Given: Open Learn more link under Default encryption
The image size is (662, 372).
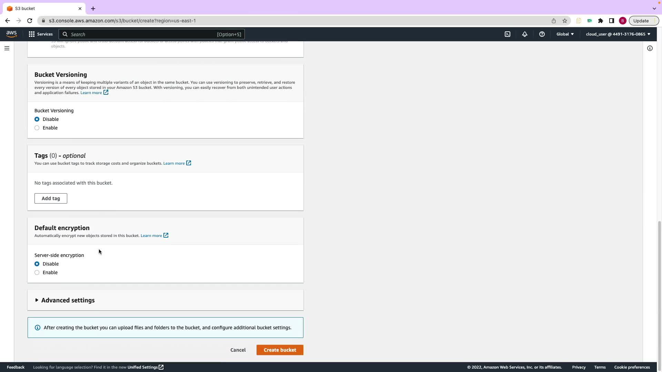Looking at the screenshot, I should pos(151,236).
